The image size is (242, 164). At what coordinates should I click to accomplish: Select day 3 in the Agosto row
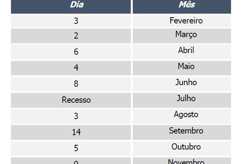[76, 116]
